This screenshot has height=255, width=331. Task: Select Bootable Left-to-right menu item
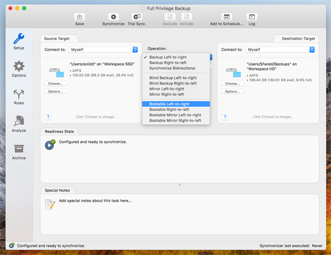176,104
